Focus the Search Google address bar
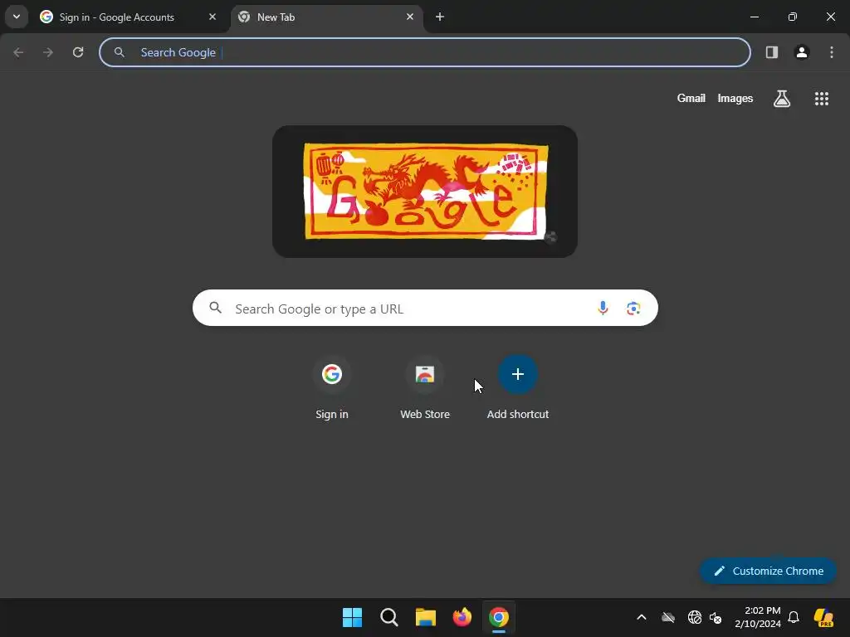The width and height of the screenshot is (850, 637). [424, 52]
